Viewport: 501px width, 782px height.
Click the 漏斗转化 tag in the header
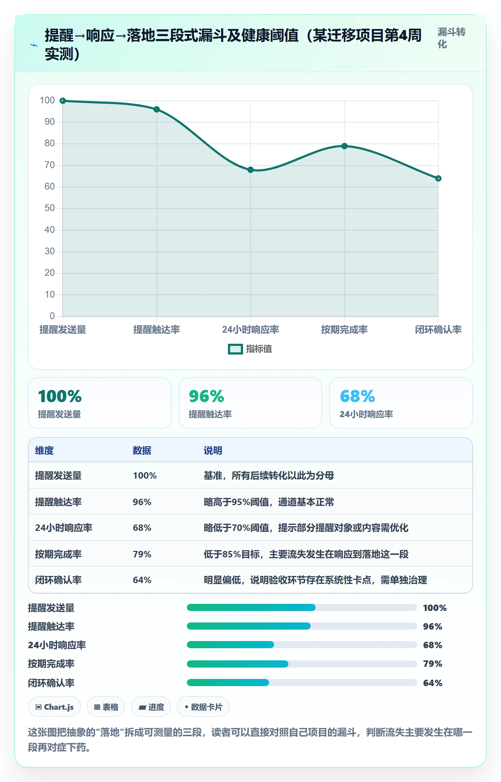451,38
